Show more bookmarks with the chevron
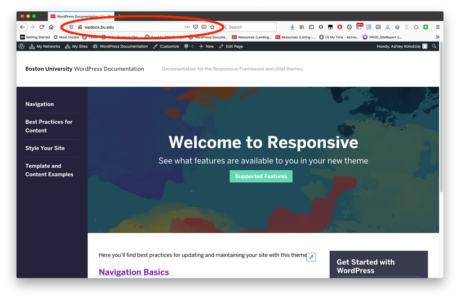The image size is (460, 300). (x=438, y=37)
